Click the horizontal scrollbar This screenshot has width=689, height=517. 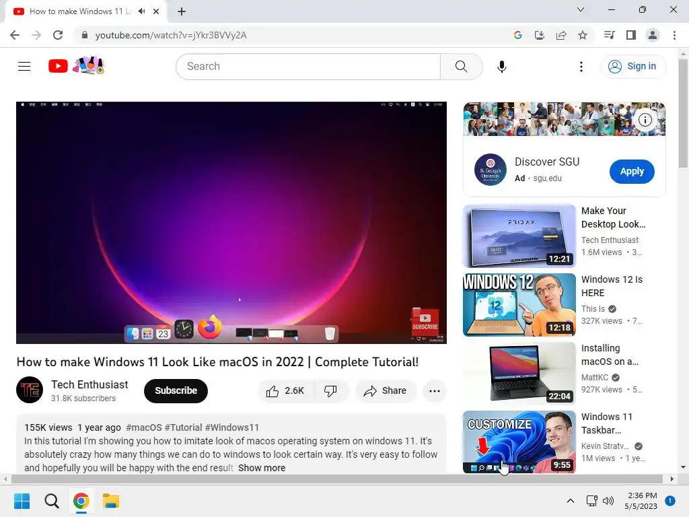[x=338, y=479]
